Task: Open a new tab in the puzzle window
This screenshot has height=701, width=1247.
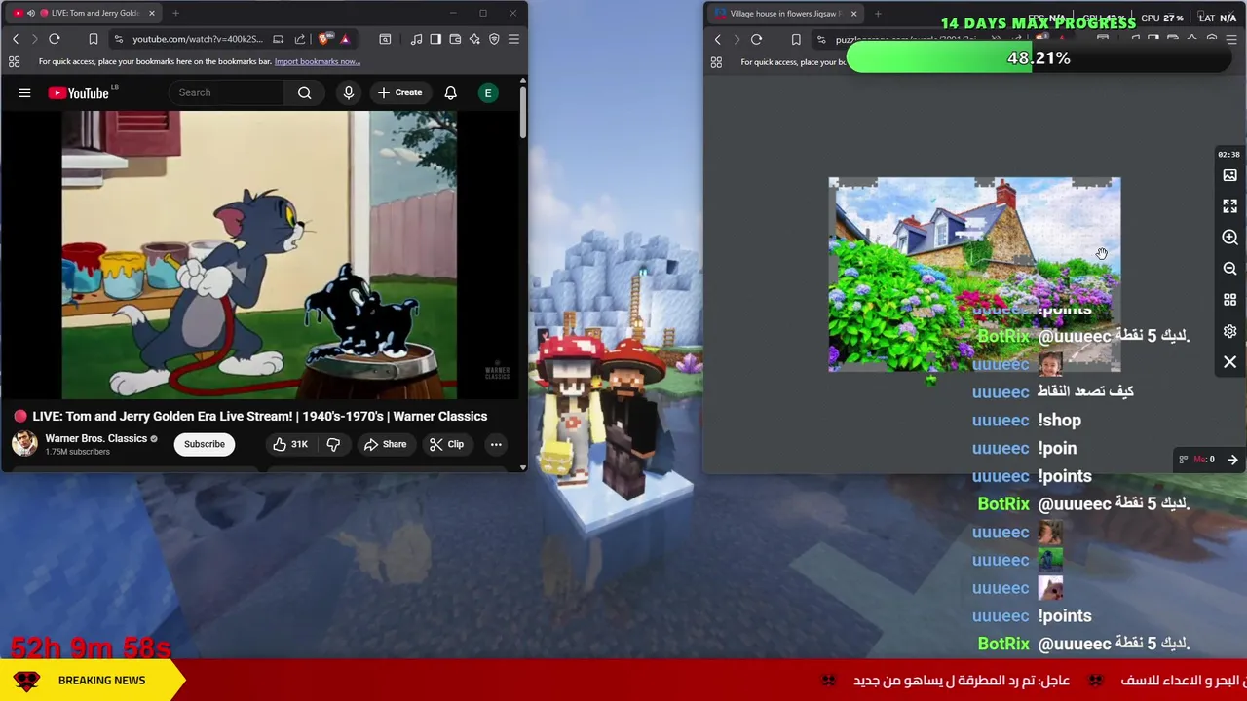Action: pyautogui.click(x=878, y=14)
